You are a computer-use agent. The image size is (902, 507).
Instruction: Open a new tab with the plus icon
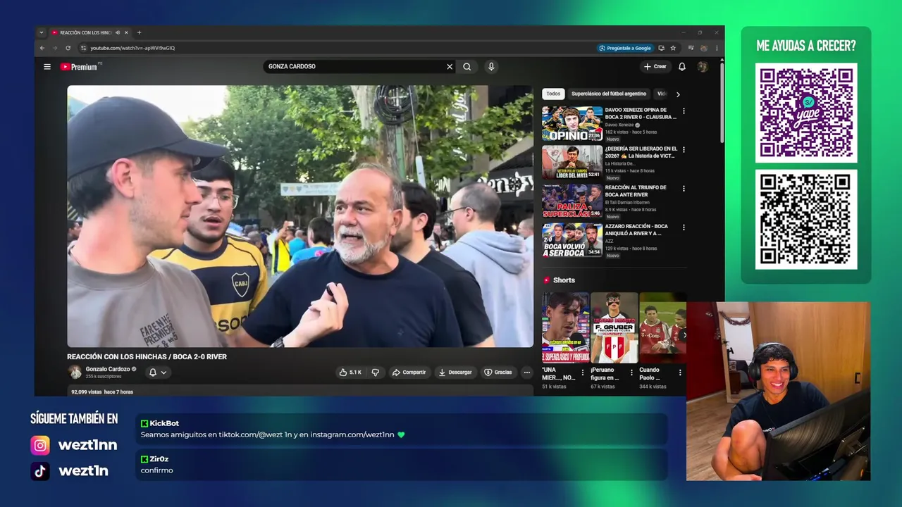(x=139, y=32)
